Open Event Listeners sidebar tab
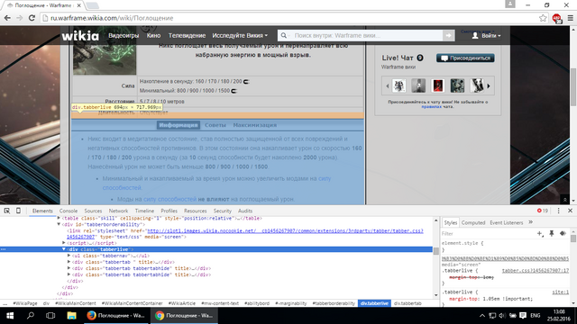 pos(507,222)
